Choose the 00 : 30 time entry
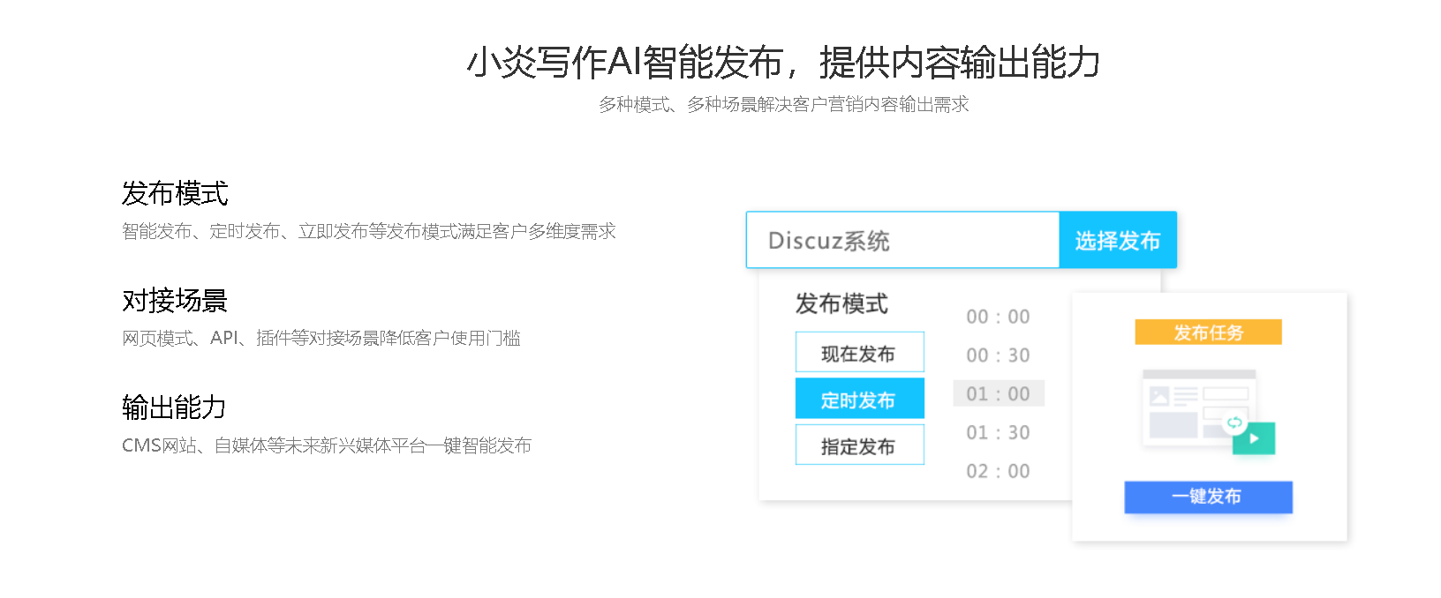1441x598 pixels. [998, 355]
